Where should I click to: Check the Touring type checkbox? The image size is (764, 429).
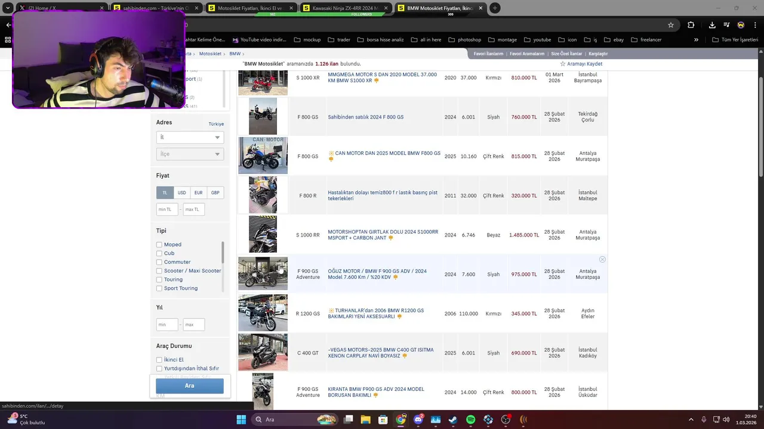[x=159, y=279]
